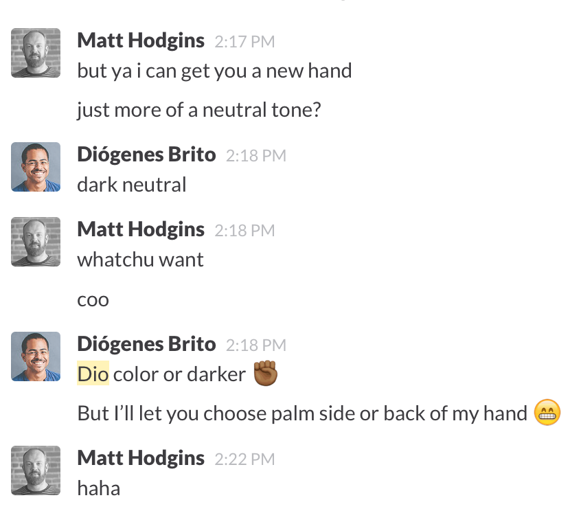Screen dimensions: 581x511
Task: Click Matt's avatar next to the 2:22 PM message
Action: point(35,470)
